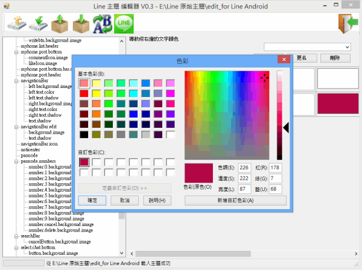
Task: Select commentIcon.image tree item
Action: (x=48, y=57)
